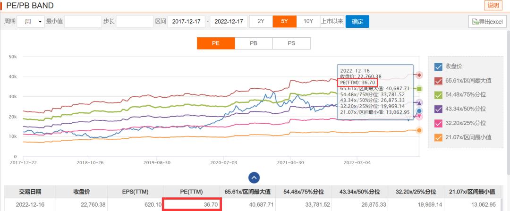Edit start date 2017-12-17 field
The image size is (510, 211).
pyautogui.click(x=187, y=21)
